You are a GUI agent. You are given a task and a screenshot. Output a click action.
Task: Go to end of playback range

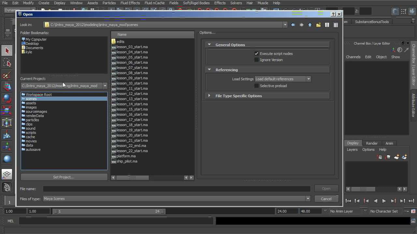point(411,201)
